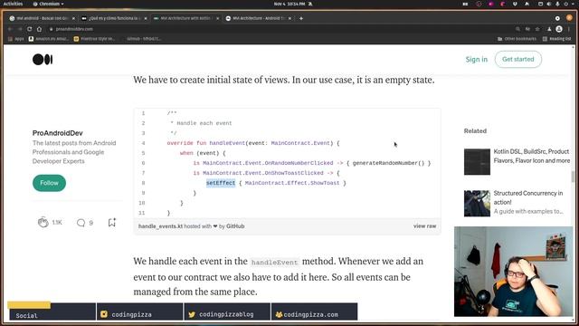Click the page vertical scrollbar thumb

[x=573, y=177]
